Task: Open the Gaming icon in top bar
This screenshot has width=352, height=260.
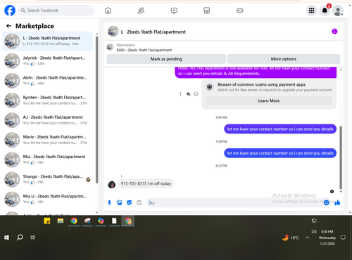Action: [x=239, y=11]
